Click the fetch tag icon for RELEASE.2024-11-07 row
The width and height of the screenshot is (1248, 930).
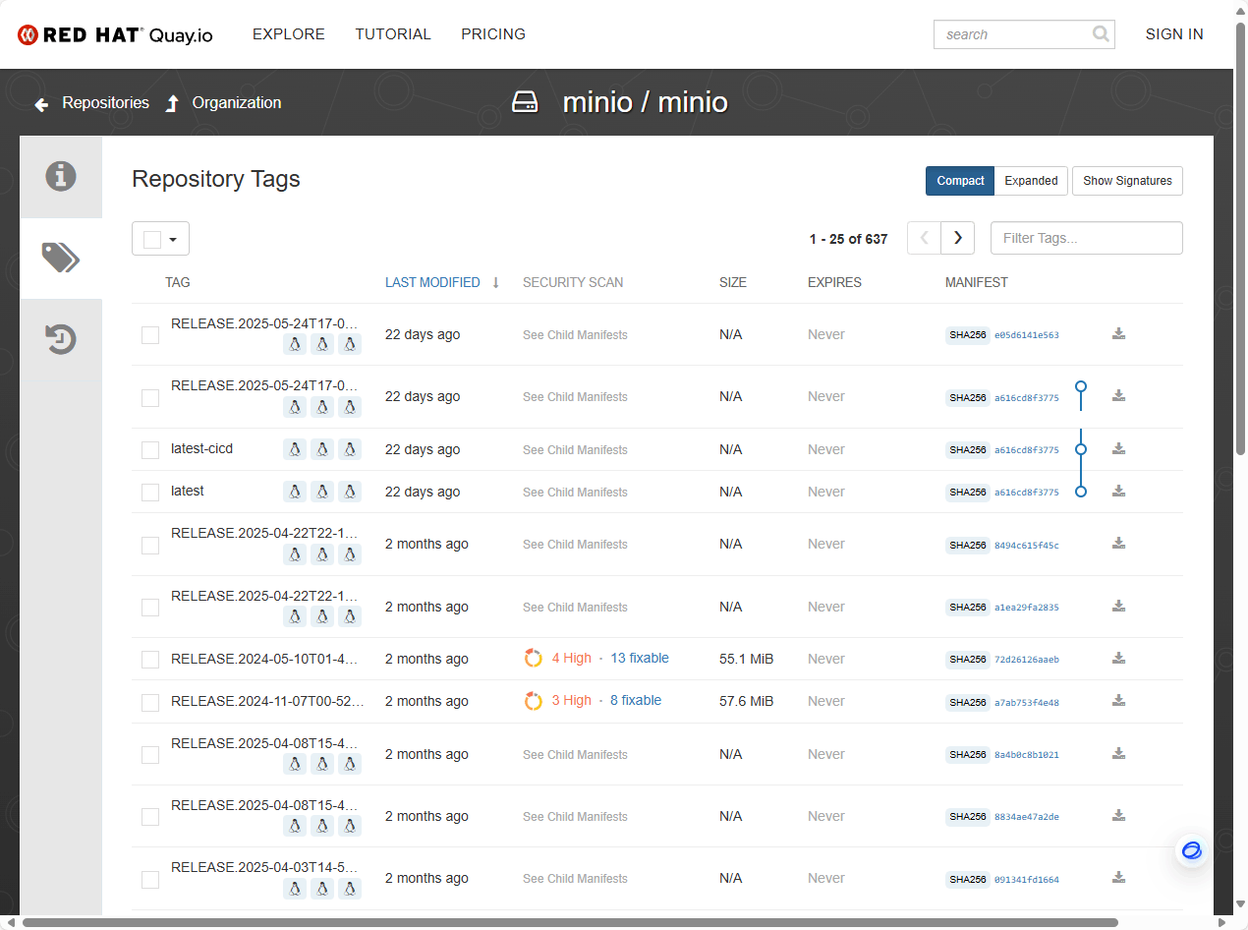coord(1118,701)
